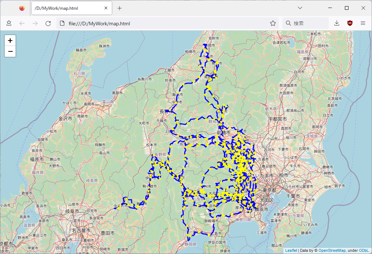Open the OpenStreetMap attribution link
372x254 pixels.
pos(332,250)
